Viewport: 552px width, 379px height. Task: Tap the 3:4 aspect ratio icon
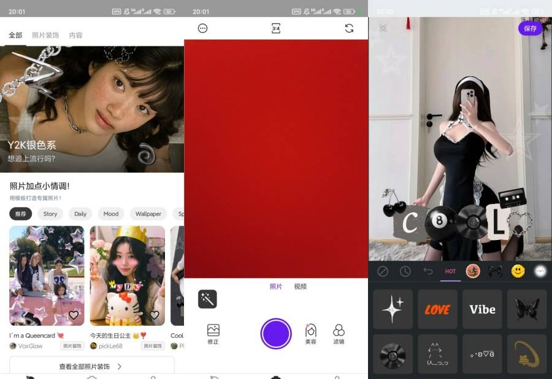coord(276,28)
